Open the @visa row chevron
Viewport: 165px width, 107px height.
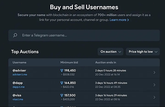pyautogui.click(x=154, y=97)
